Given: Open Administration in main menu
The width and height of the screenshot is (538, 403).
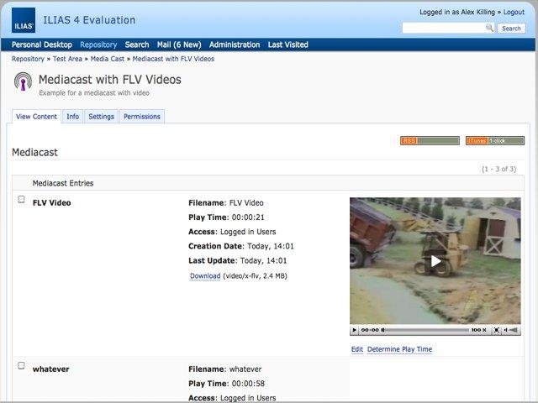Looking at the screenshot, I should 235,44.
